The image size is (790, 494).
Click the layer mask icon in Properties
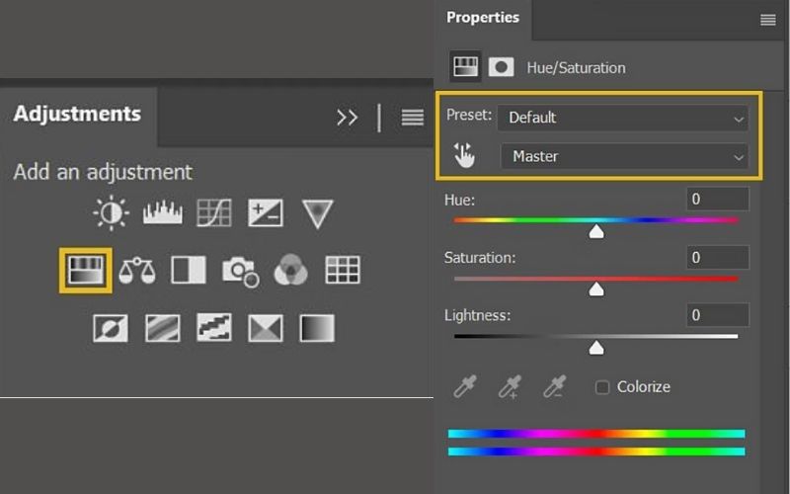tap(501, 66)
